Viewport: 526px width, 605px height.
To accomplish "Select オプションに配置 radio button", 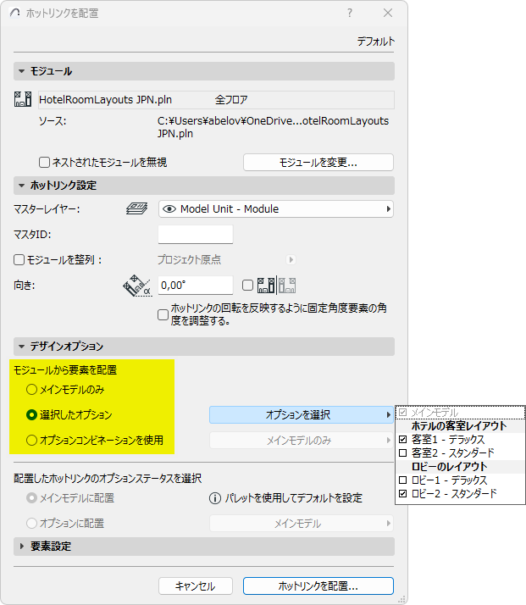I will pyautogui.click(x=31, y=524).
